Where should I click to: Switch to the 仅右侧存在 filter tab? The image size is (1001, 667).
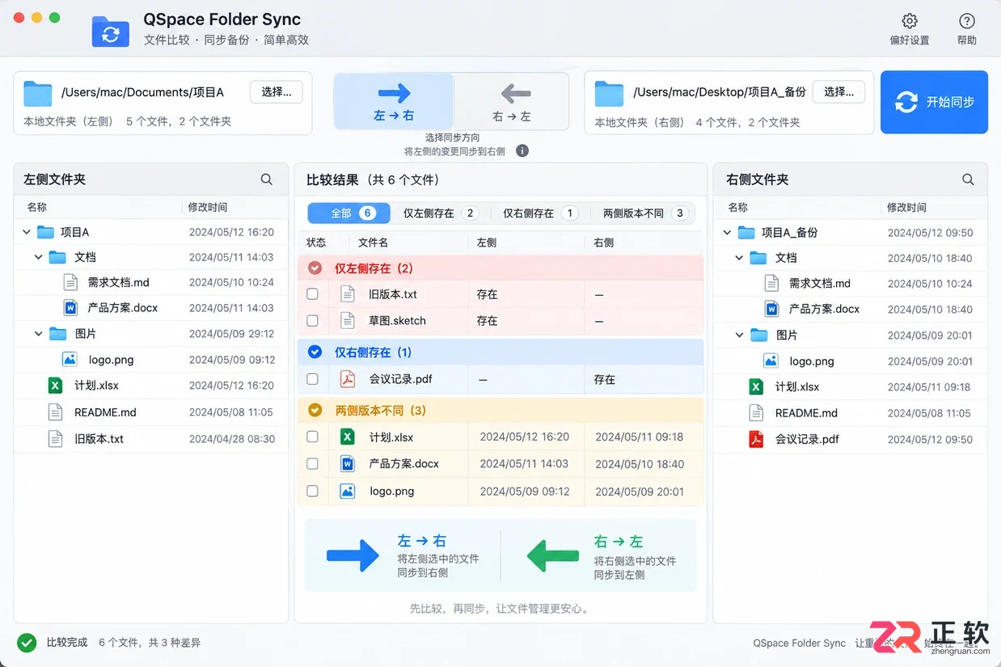pyautogui.click(x=540, y=213)
